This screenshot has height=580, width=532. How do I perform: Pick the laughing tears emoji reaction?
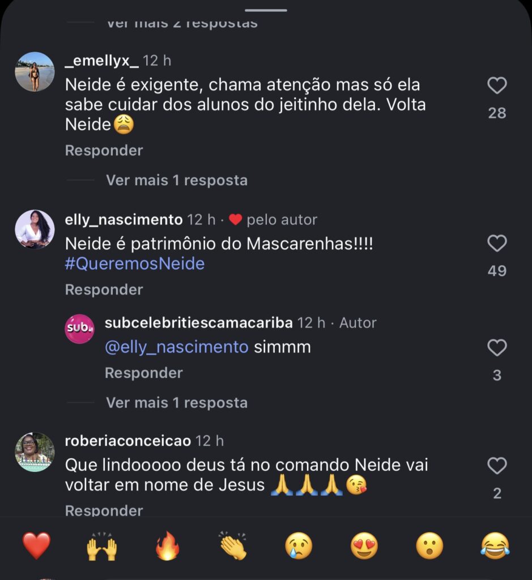pyautogui.click(x=495, y=547)
